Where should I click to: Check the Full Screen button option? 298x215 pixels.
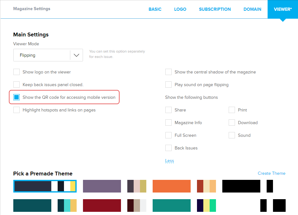click(x=168, y=135)
